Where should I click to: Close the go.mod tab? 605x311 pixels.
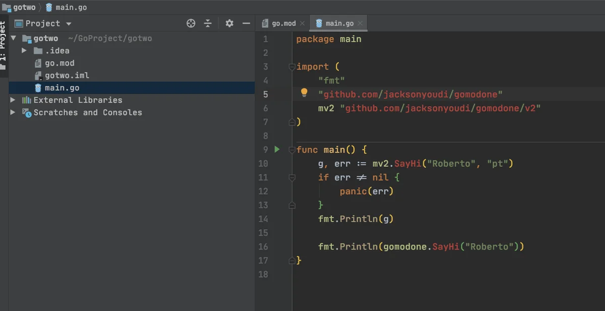coord(302,23)
